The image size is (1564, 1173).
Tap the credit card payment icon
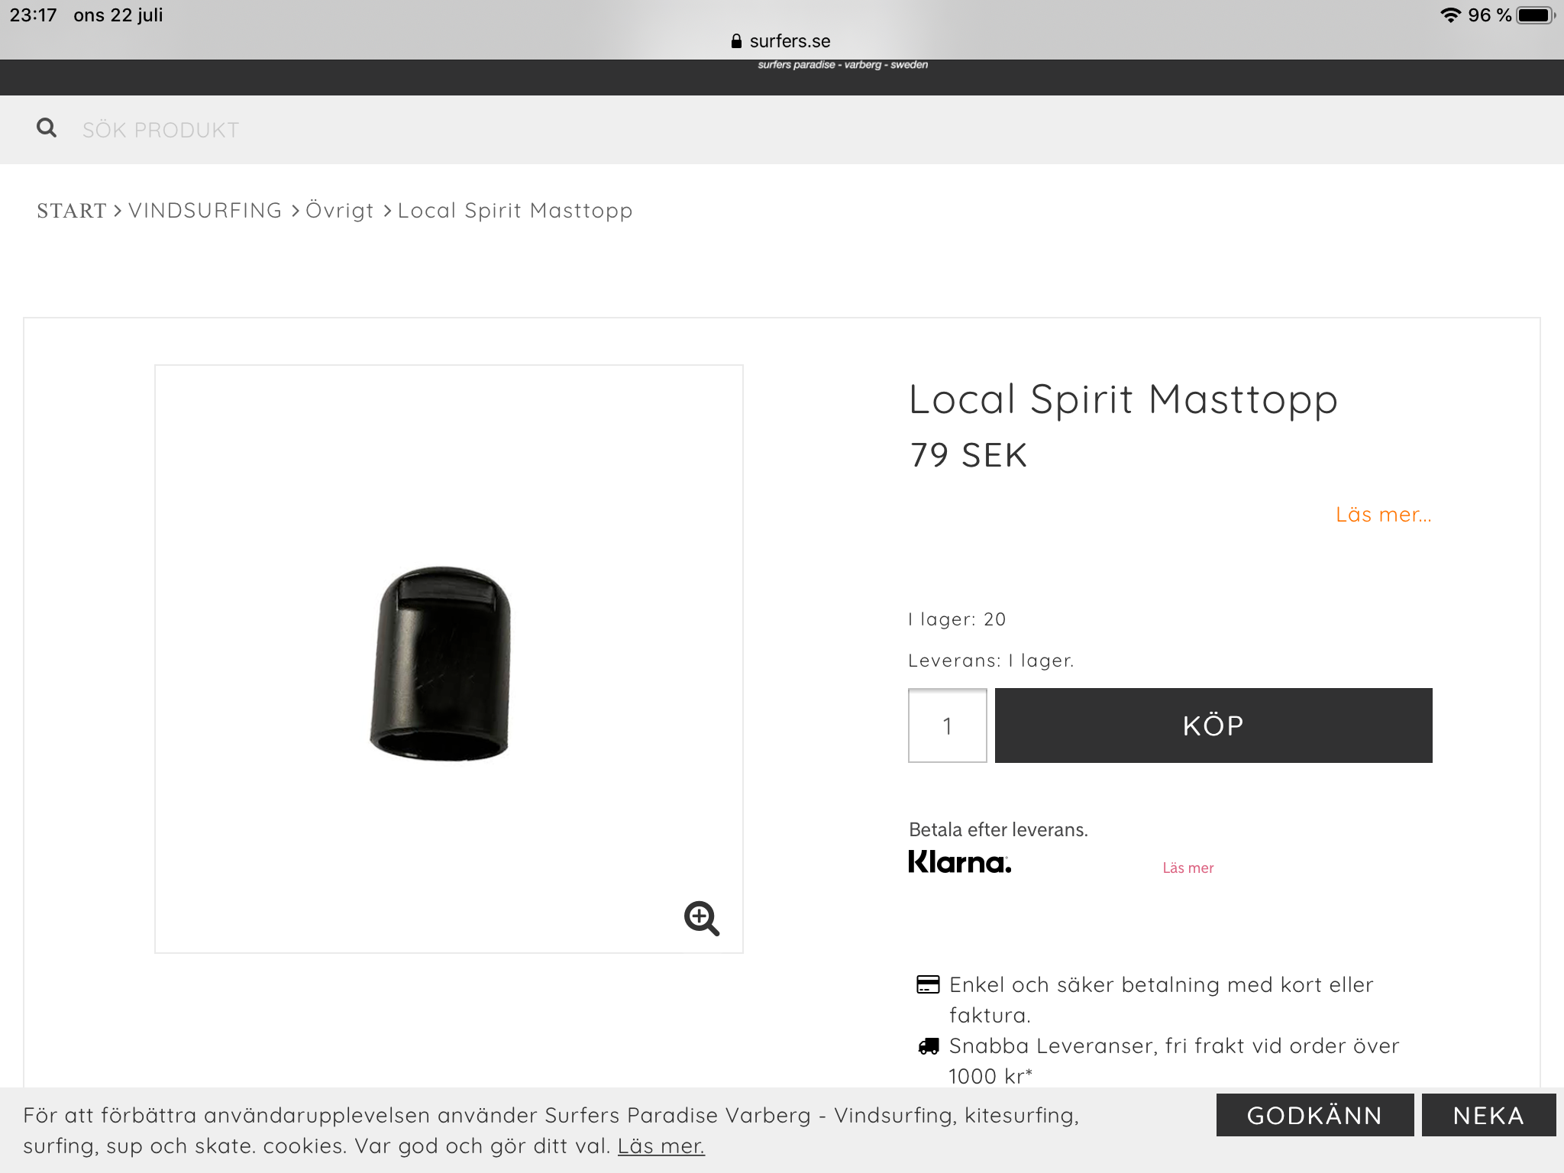(928, 985)
